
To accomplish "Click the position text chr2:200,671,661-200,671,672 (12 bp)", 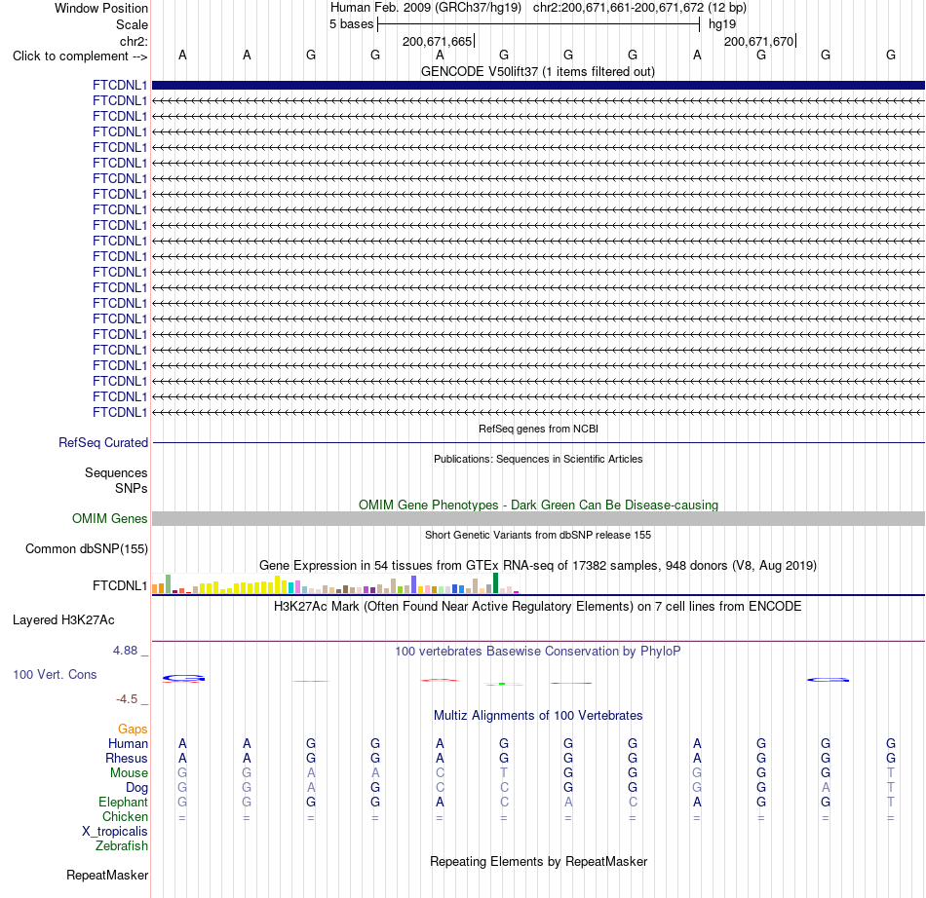I will point(639,8).
